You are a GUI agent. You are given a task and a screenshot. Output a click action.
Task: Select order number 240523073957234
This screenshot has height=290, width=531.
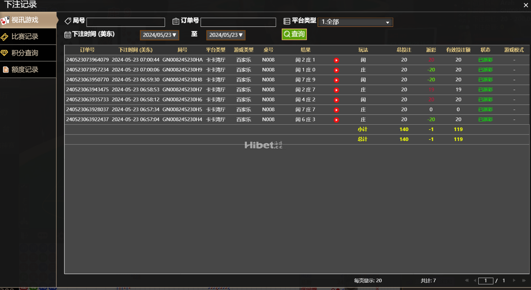pos(87,70)
